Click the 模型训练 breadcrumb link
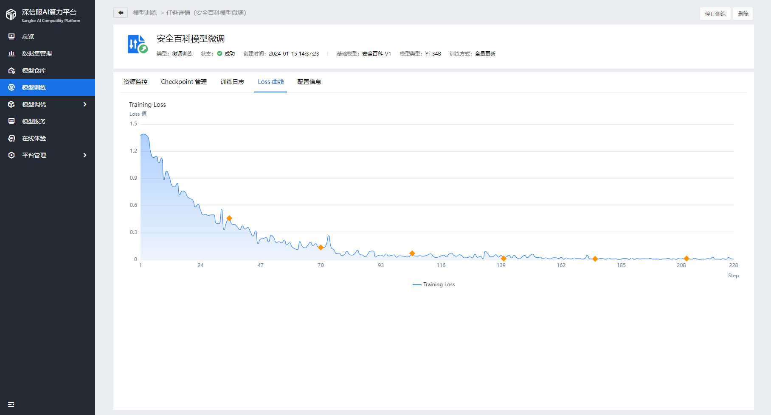Screen dimensions: 771x415 [x=145, y=13]
